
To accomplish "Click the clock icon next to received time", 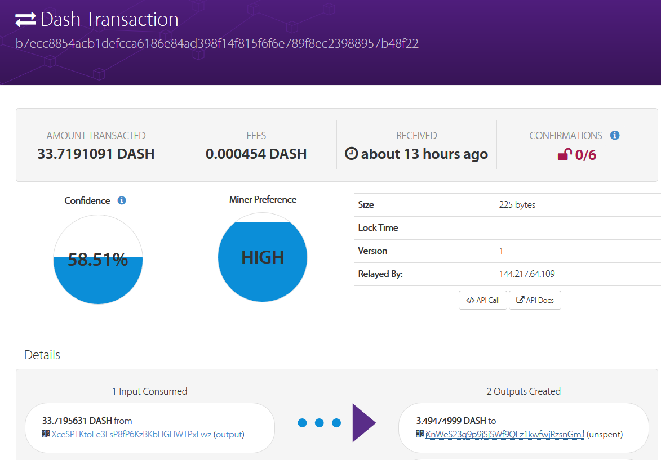I will pos(351,153).
